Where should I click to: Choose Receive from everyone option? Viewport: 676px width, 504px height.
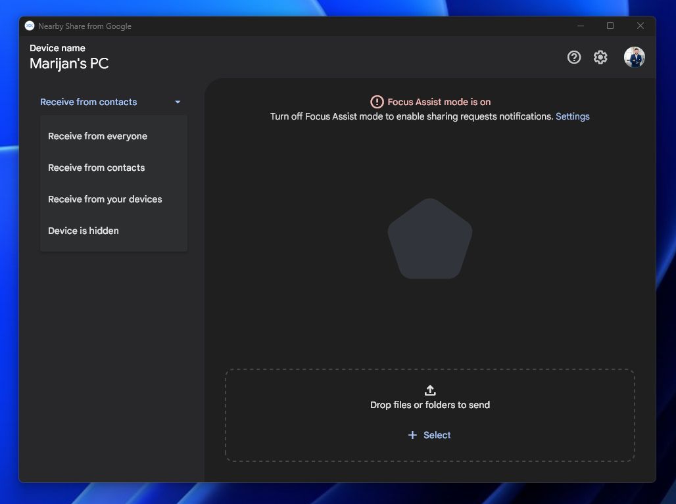pos(113,136)
